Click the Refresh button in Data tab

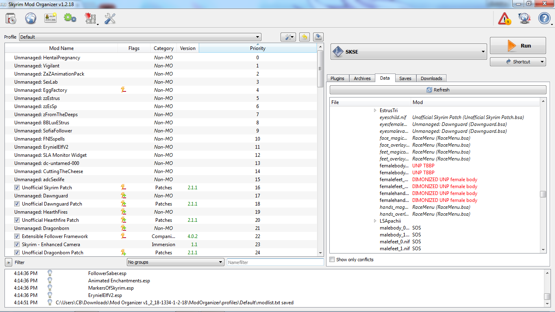pos(438,90)
